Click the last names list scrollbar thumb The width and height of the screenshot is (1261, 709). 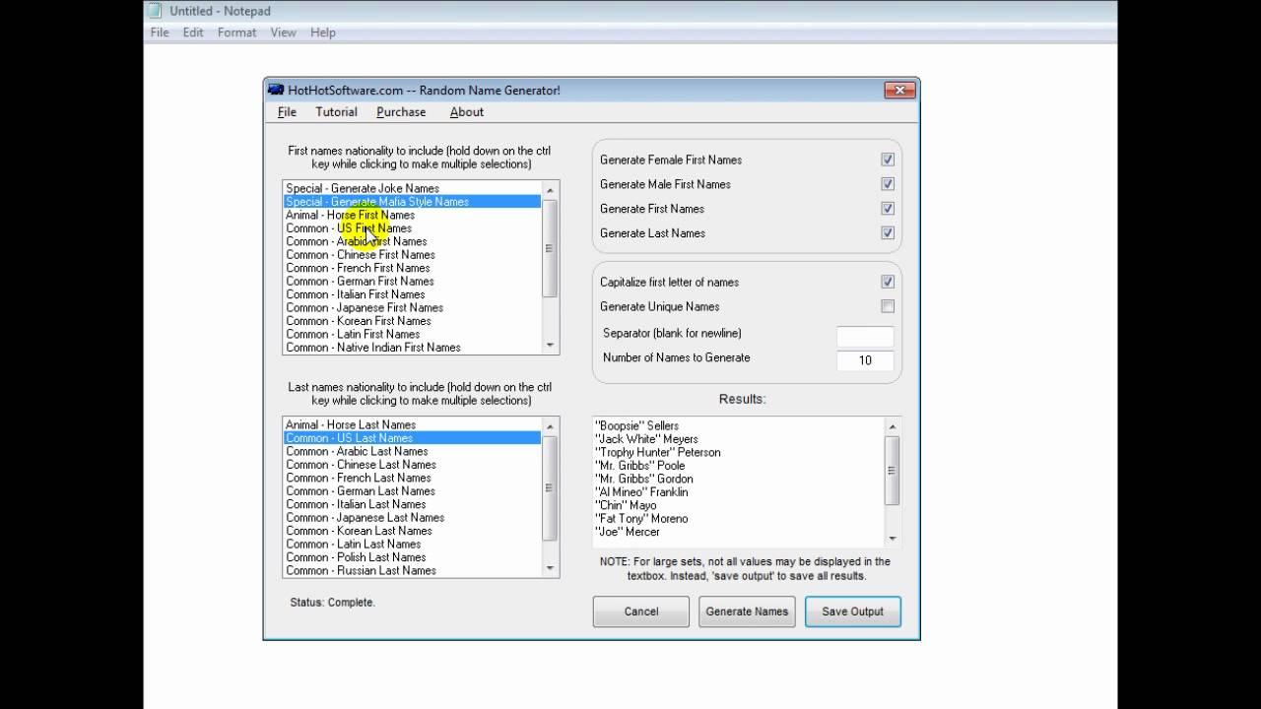pyautogui.click(x=551, y=487)
